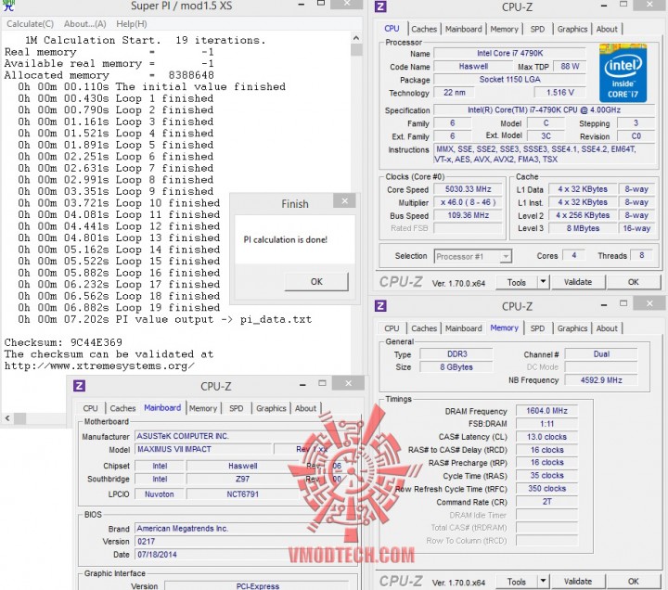The width and height of the screenshot is (668, 590).
Task: Switch to Graphics tab in Mainboard CPU-Z window
Action: [271, 408]
